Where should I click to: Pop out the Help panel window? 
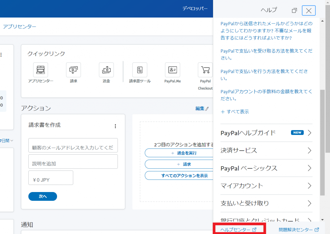click(294, 10)
